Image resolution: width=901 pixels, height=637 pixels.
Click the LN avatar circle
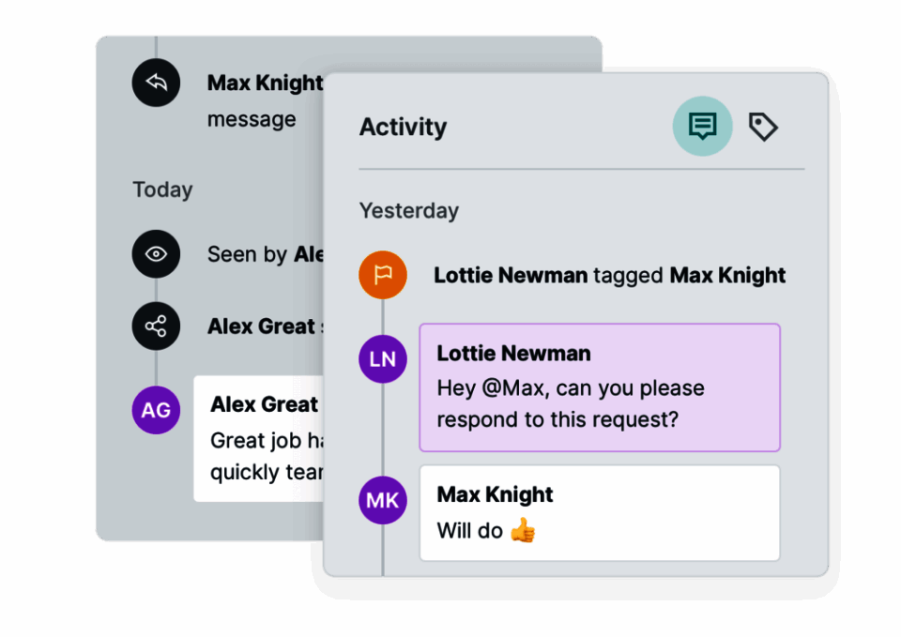pyautogui.click(x=383, y=358)
